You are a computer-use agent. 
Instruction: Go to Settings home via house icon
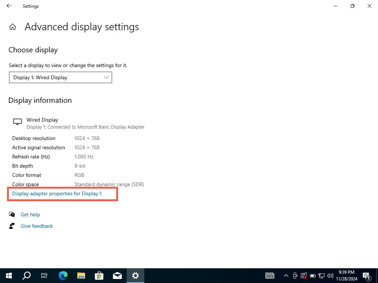click(x=13, y=27)
